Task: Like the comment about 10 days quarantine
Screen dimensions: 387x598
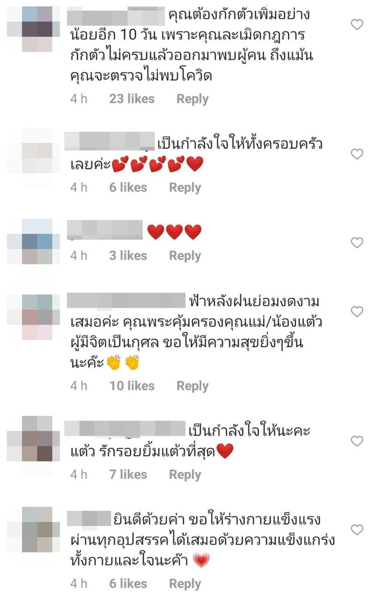Action: point(357,25)
